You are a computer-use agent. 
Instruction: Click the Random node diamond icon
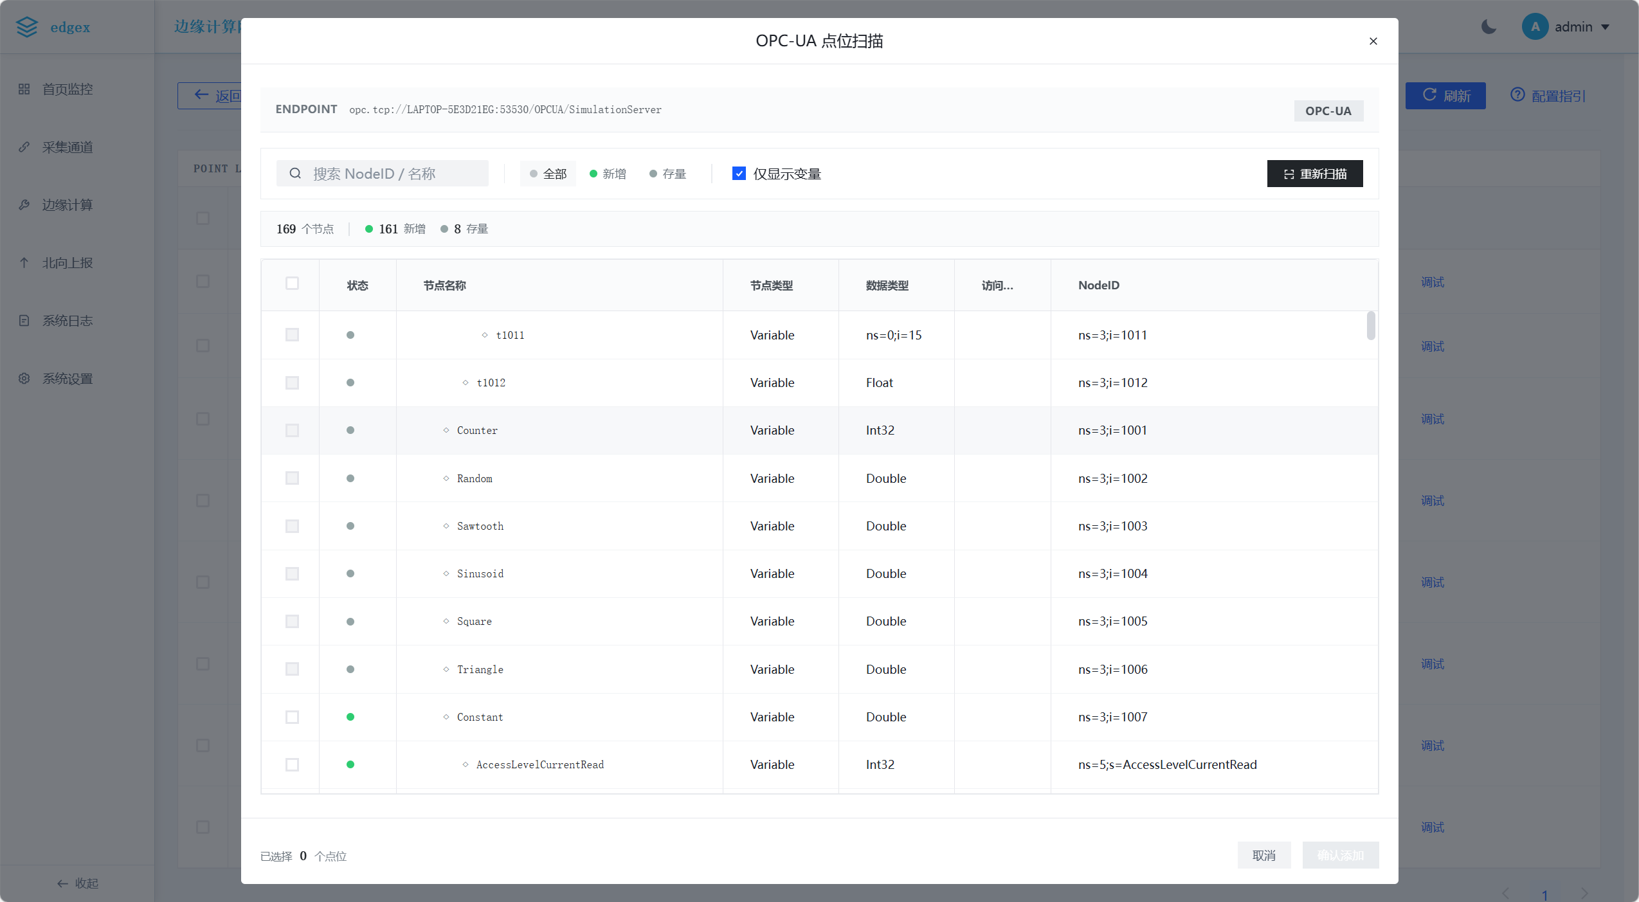point(446,478)
